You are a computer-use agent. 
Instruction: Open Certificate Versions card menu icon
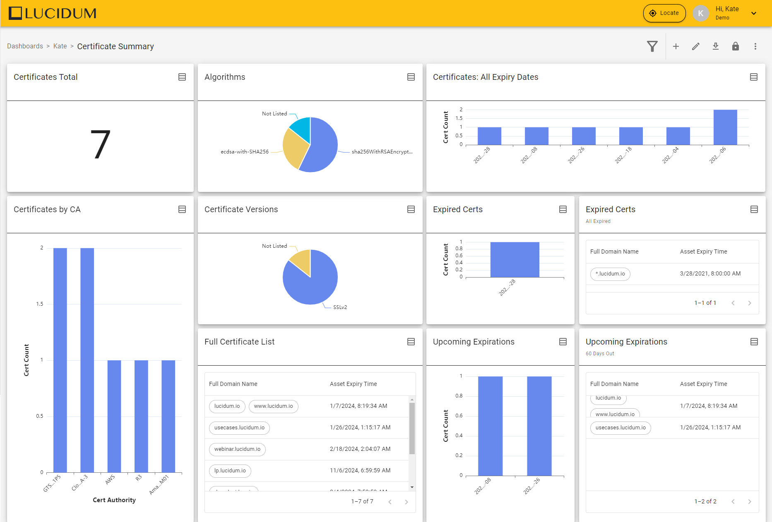411,209
